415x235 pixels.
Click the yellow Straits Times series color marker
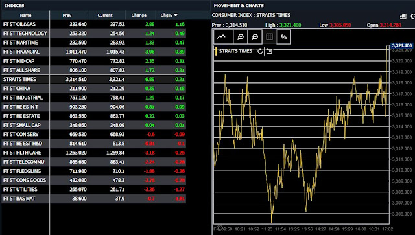click(x=216, y=51)
